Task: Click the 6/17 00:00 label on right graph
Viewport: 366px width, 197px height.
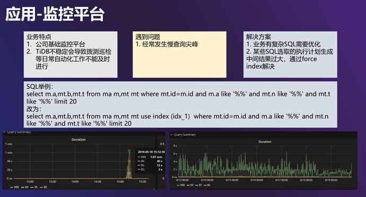Action: 282,180
